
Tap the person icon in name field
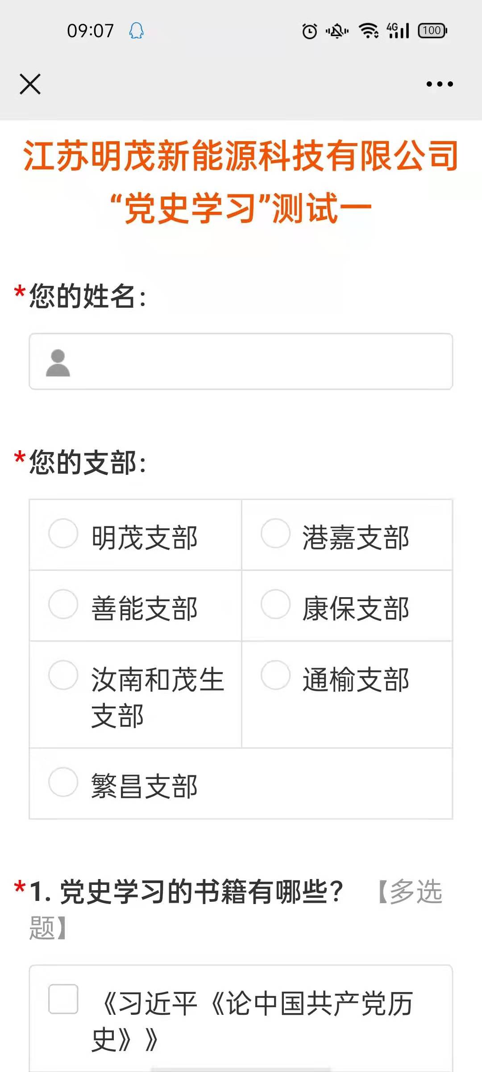click(58, 363)
